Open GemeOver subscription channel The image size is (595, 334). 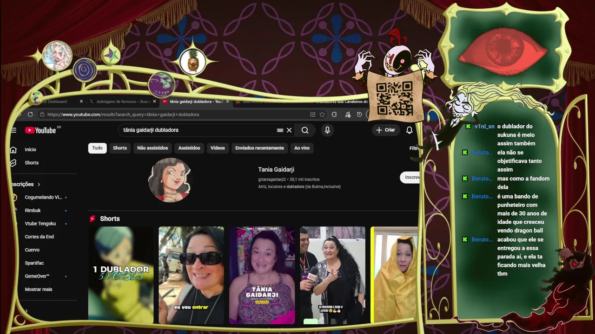[37, 276]
